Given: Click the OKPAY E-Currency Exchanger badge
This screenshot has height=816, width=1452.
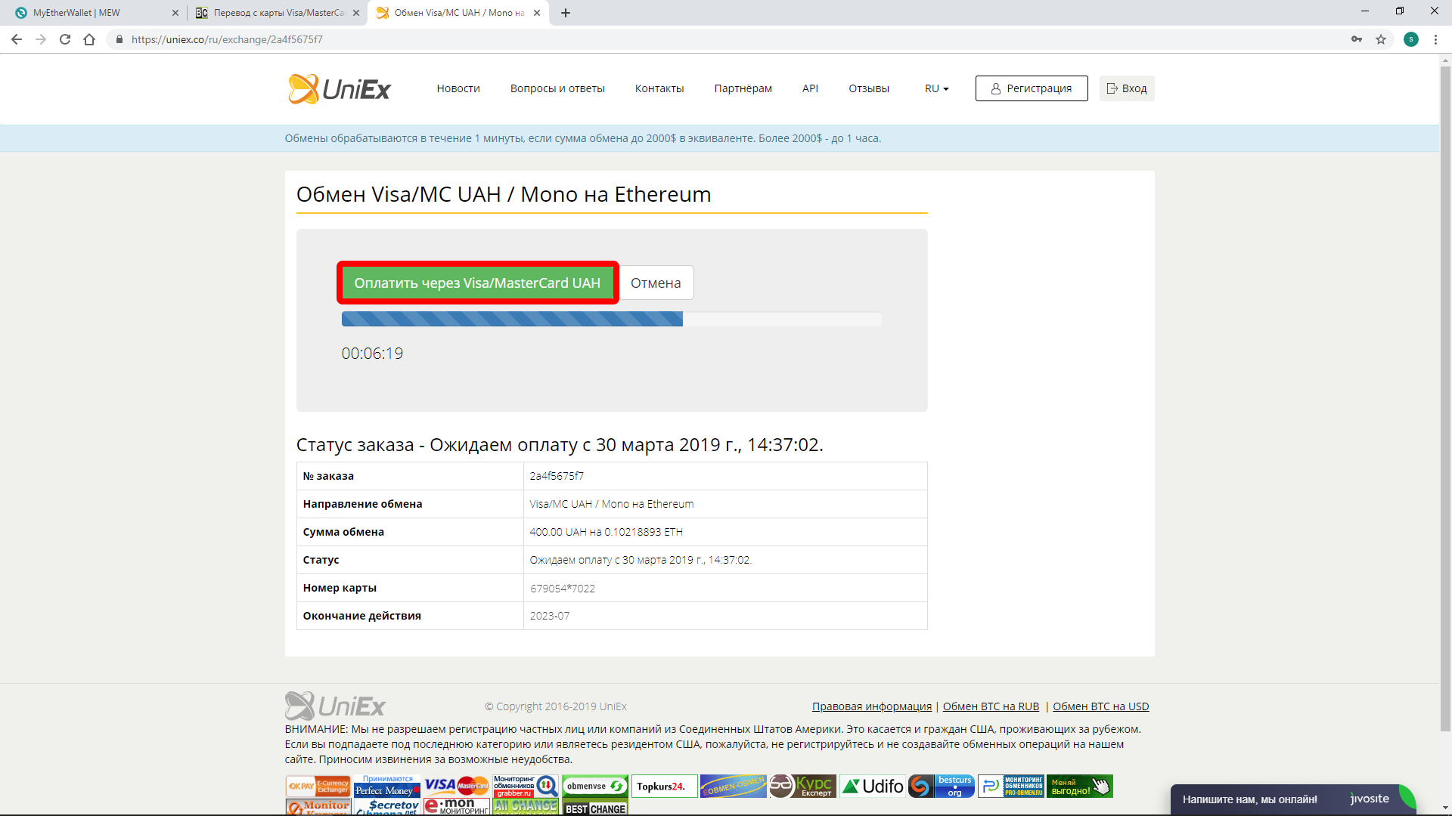Looking at the screenshot, I should click(318, 786).
